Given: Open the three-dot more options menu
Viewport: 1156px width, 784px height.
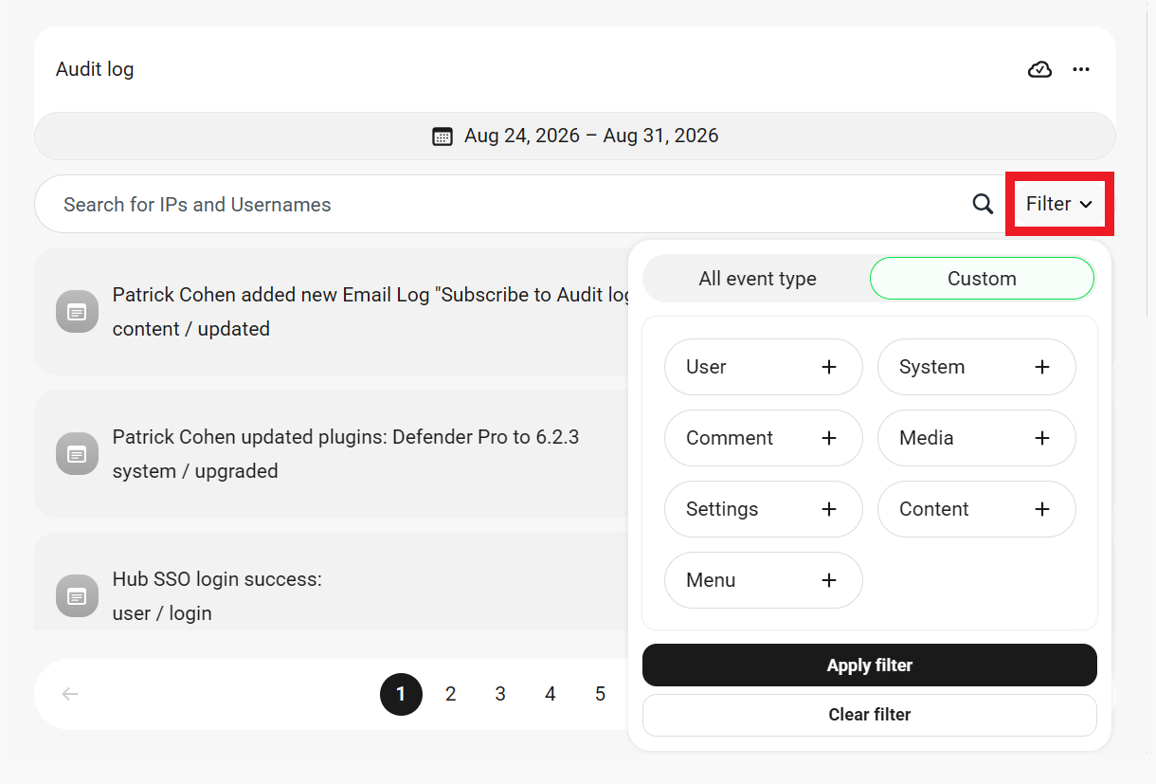Looking at the screenshot, I should point(1081,69).
